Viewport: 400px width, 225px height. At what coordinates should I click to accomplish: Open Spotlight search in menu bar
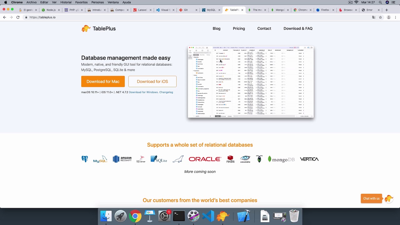[380, 2]
